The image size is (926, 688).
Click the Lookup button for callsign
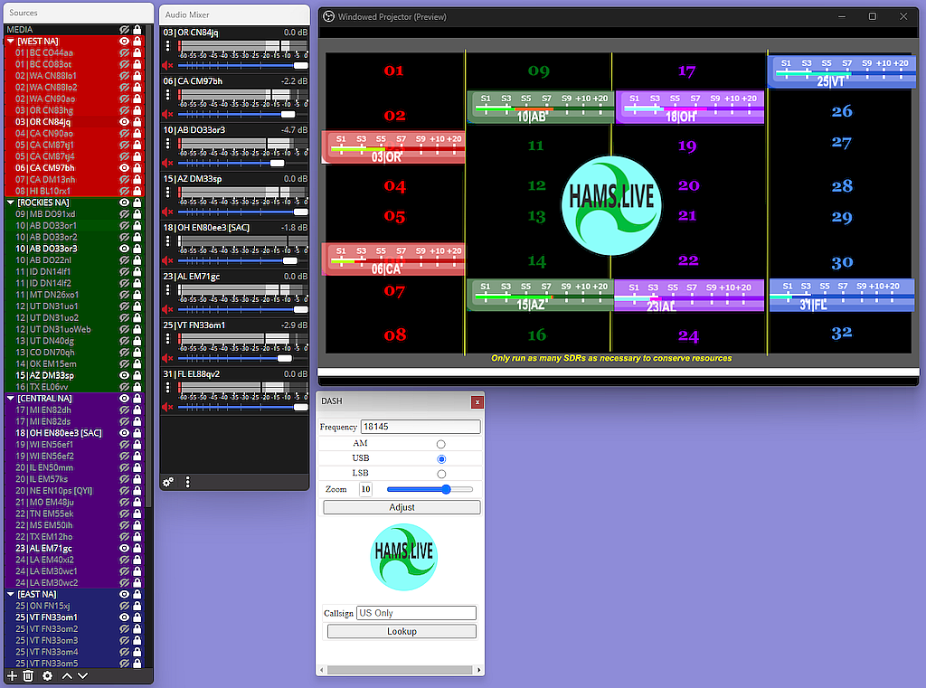point(402,631)
